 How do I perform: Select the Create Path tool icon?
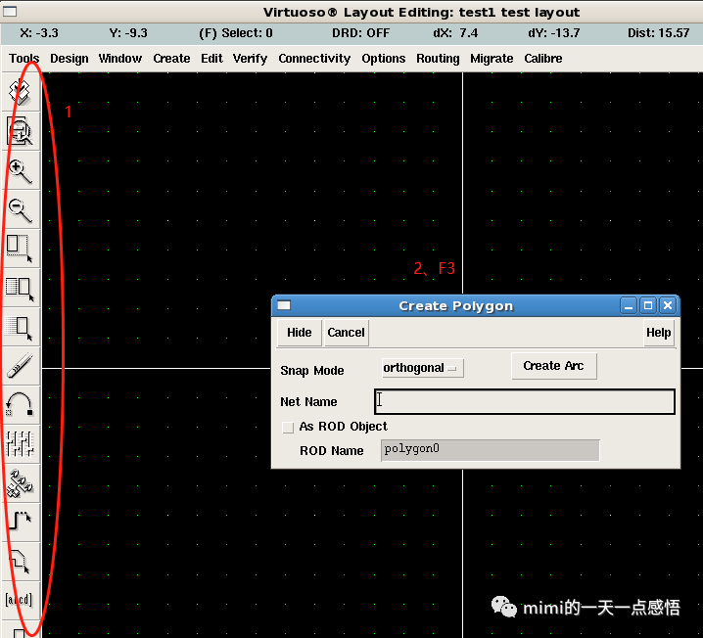coord(20,523)
